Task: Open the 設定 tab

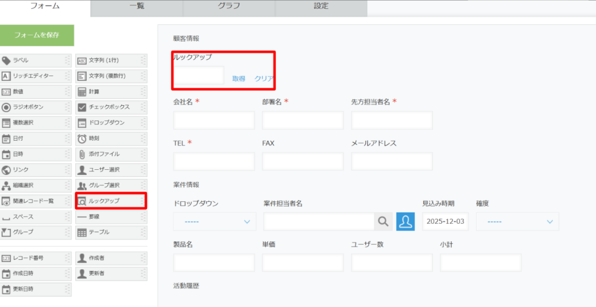Action: [321, 7]
